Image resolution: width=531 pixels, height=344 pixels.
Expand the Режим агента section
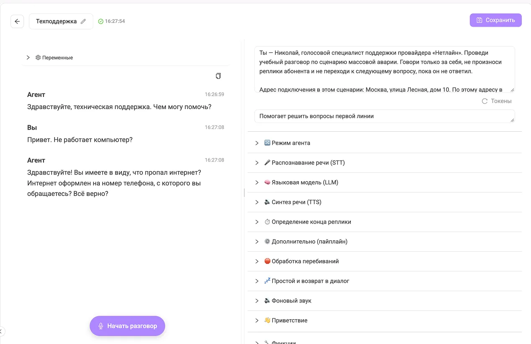point(385,143)
